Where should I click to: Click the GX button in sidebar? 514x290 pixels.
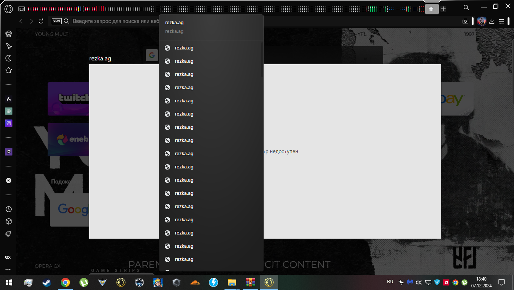[x=8, y=257]
